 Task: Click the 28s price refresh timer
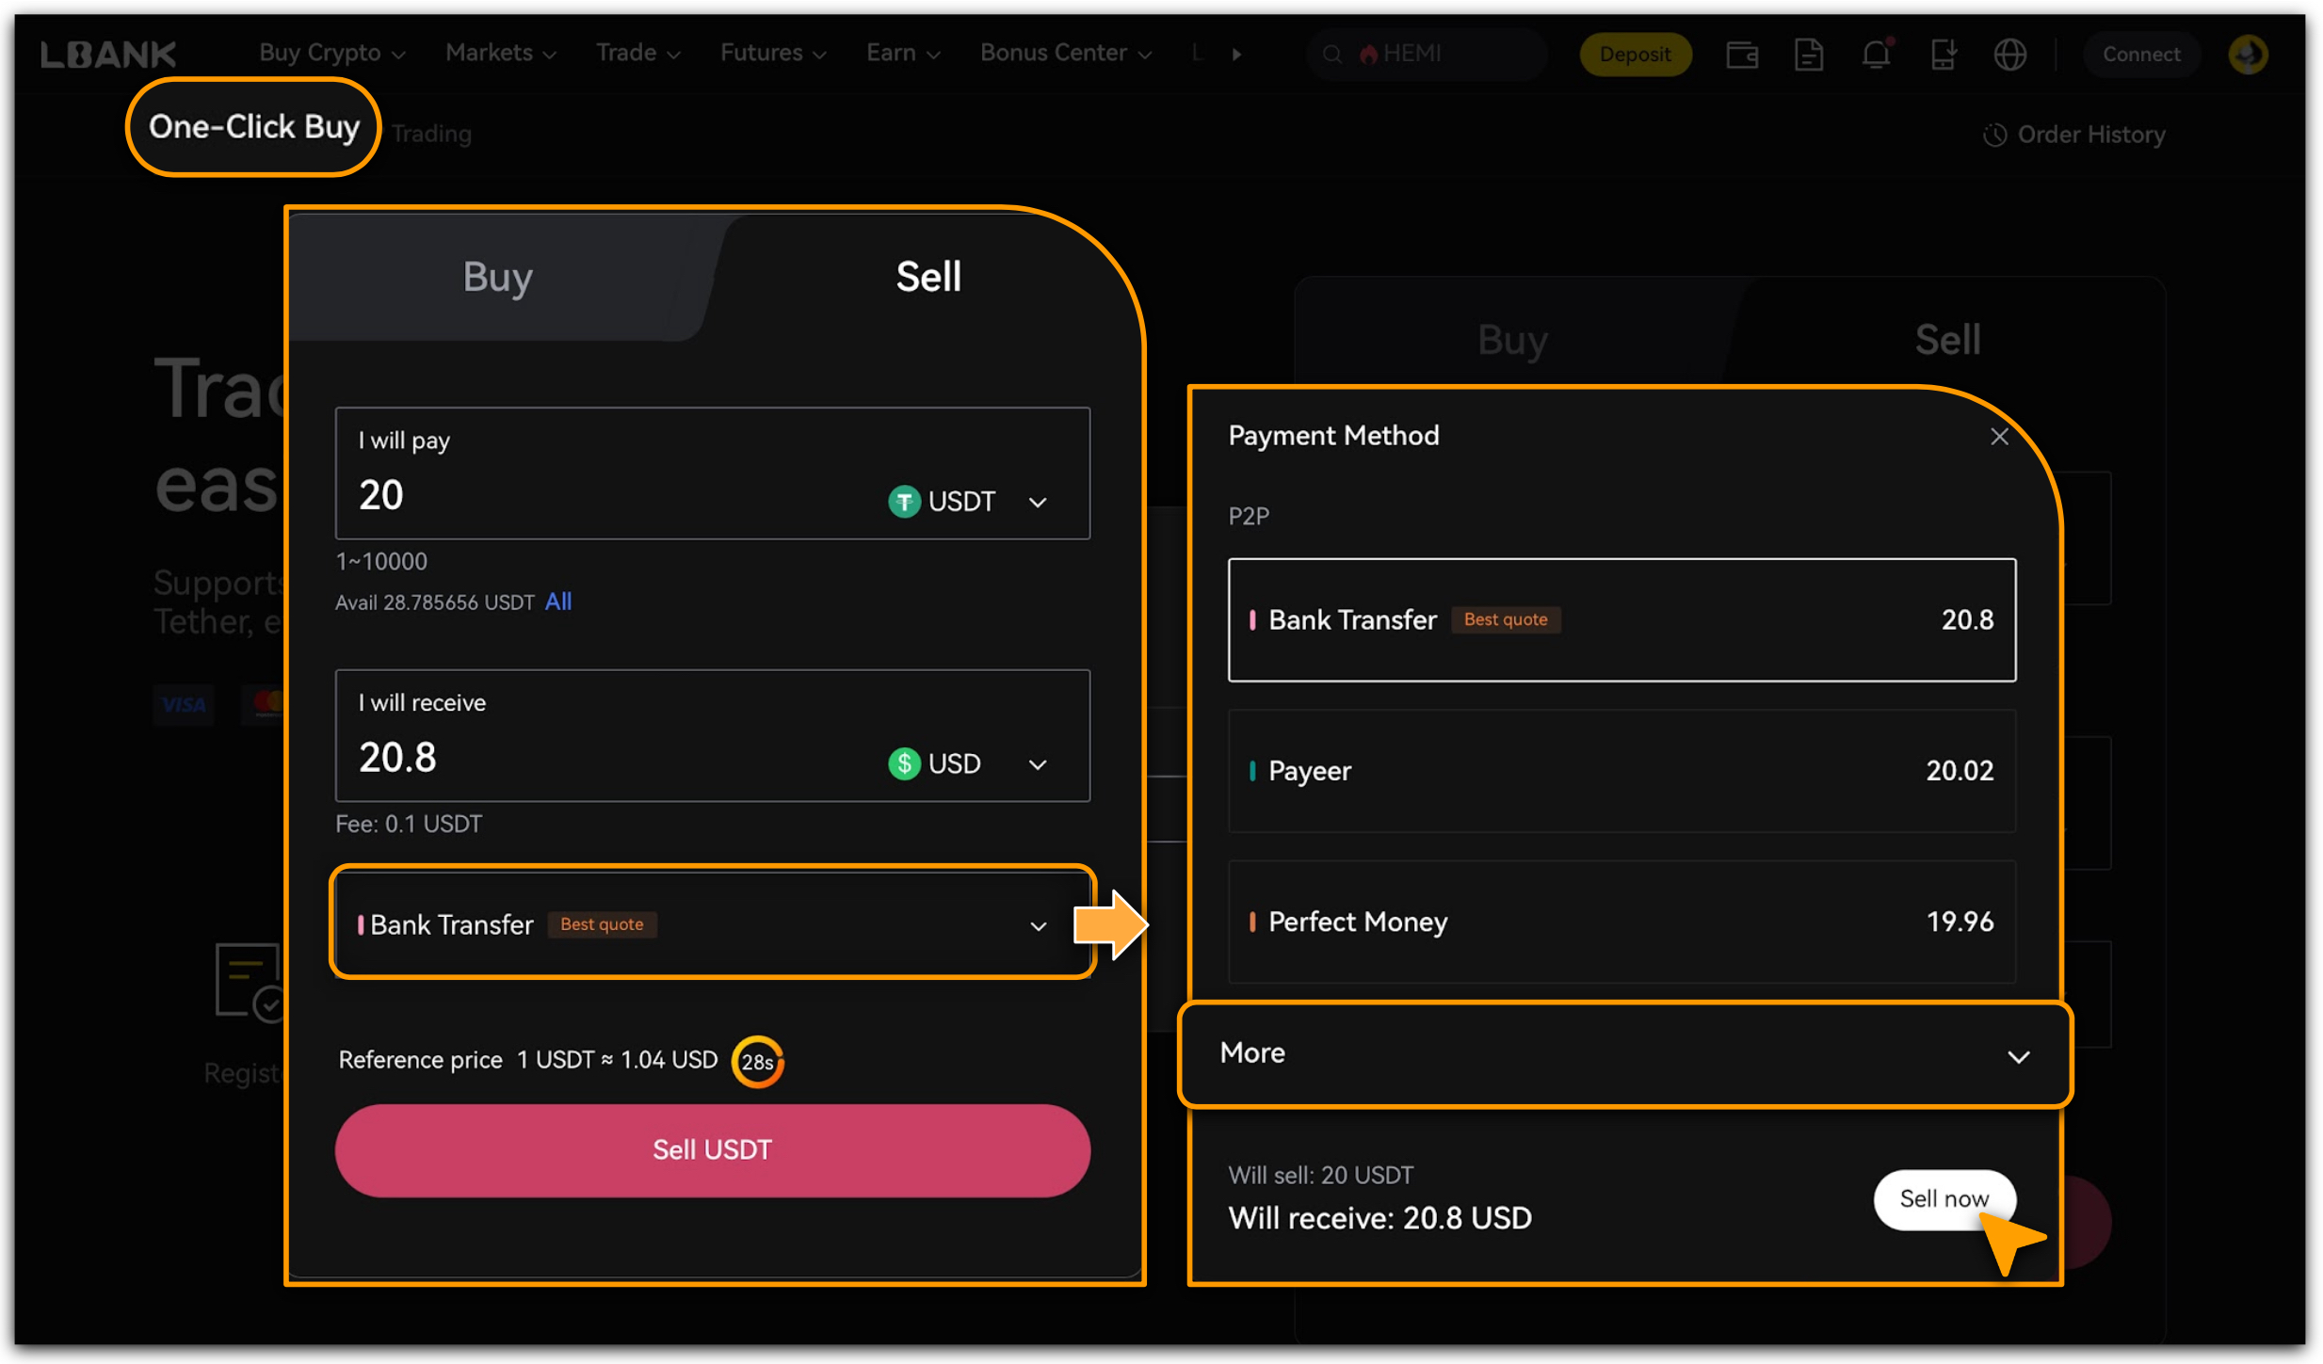[757, 1062]
